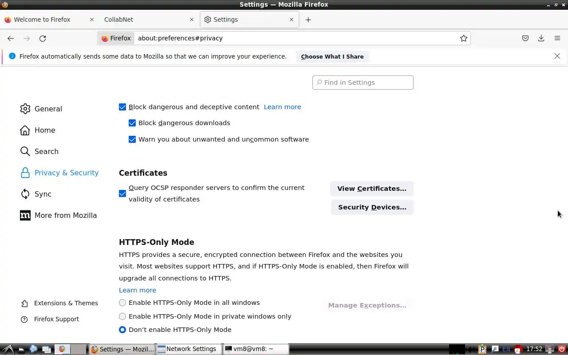This screenshot has height=355, width=568.
Task: Uncheck Block dangerous downloads
Action: click(132, 123)
